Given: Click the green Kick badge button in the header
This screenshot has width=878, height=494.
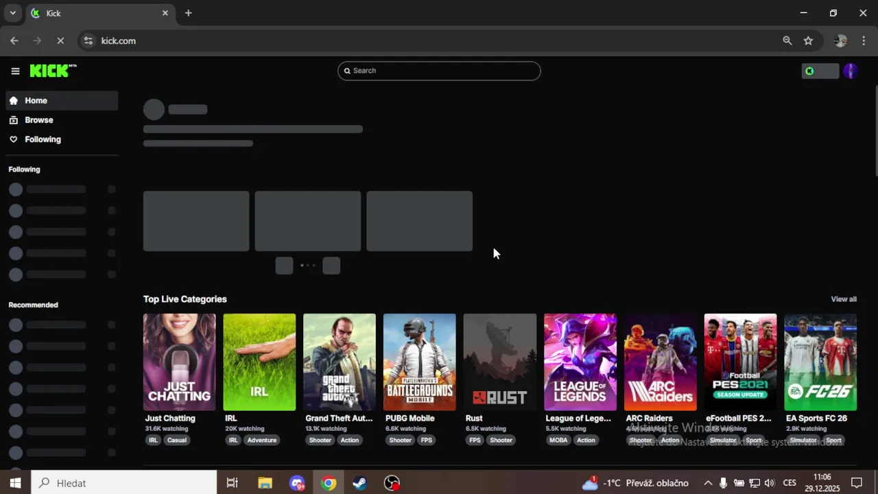Looking at the screenshot, I should [820, 71].
